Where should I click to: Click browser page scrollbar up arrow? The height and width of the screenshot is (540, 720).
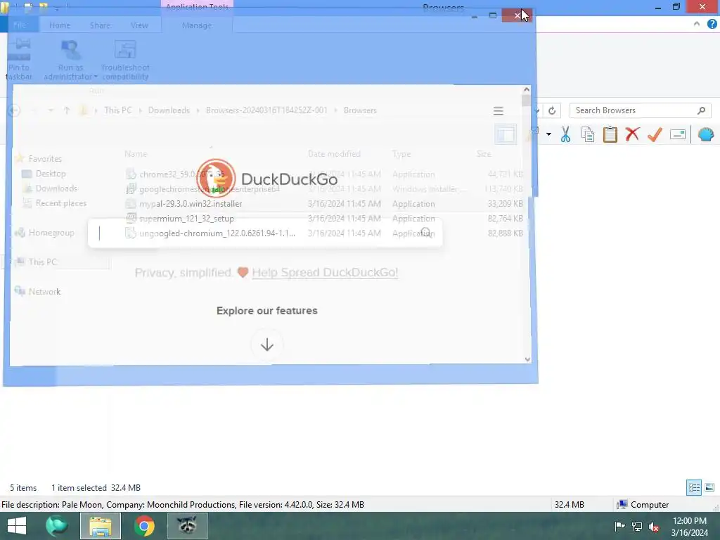[527, 89]
